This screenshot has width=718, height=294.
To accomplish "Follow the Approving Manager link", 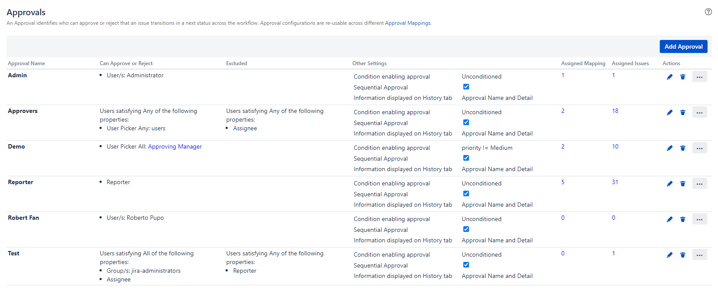I will pyautogui.click(x=175, y=147).
